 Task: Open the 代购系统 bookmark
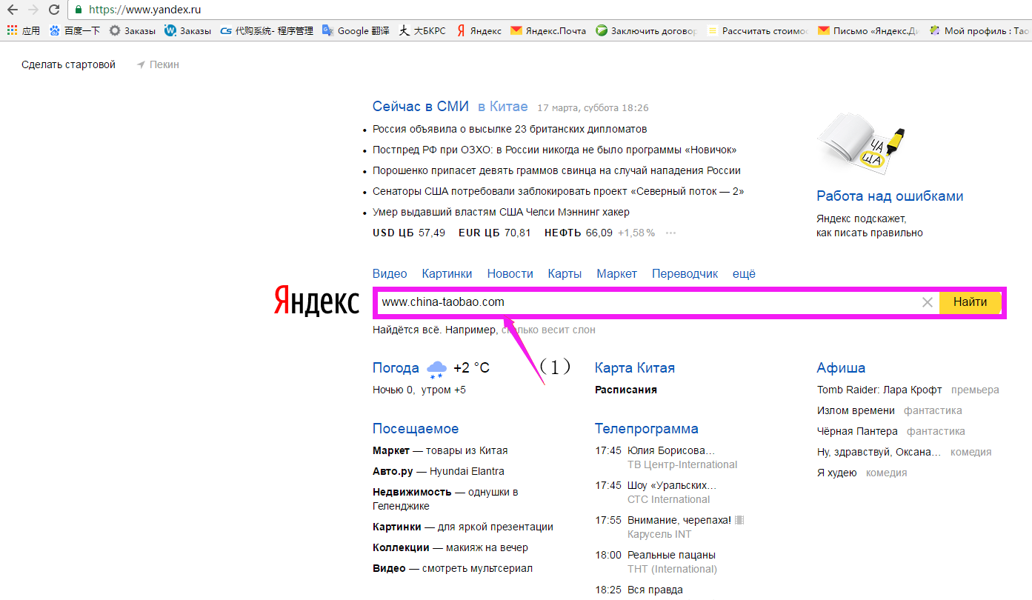[x=267, y=31]
